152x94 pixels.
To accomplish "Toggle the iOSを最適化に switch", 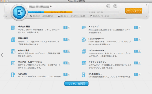I will click(x=137, y=74).
